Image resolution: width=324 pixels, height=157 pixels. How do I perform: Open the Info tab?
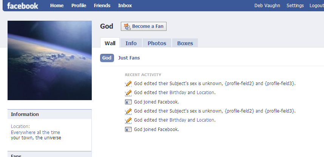(131, 43)
